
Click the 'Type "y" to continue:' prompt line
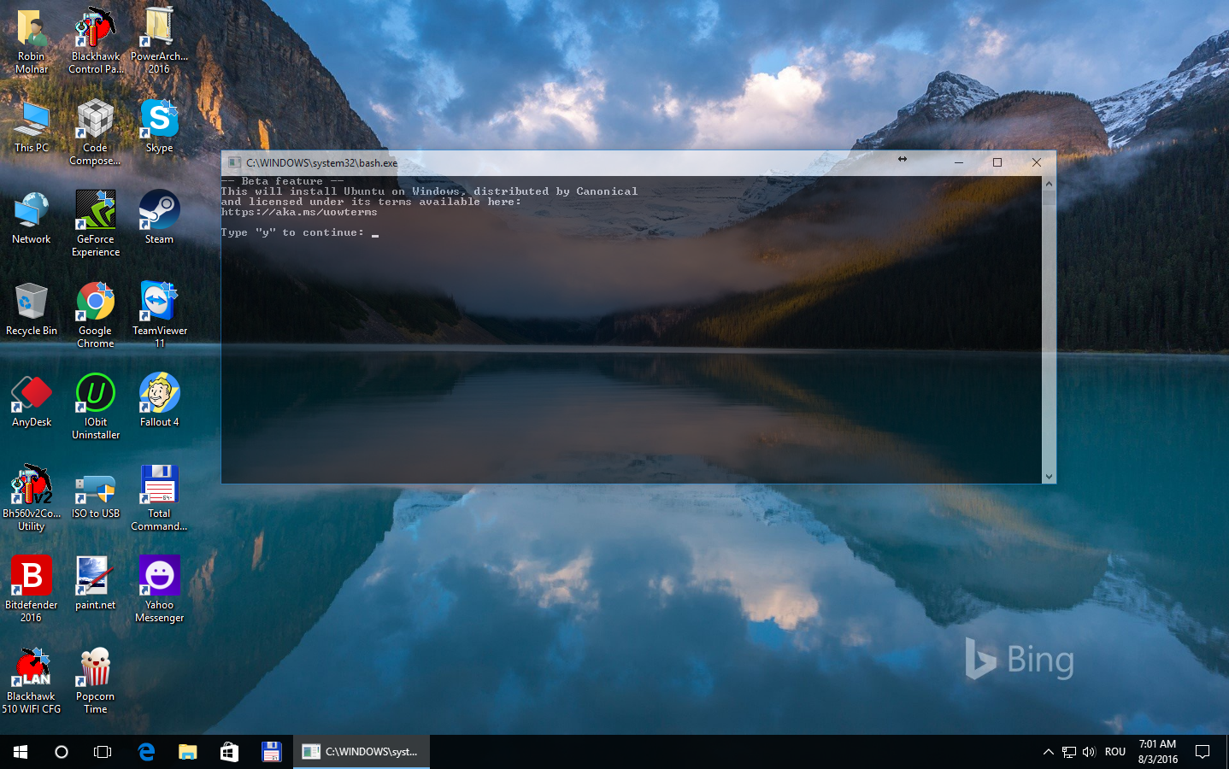pyautogui.click(x=292, y=232)
